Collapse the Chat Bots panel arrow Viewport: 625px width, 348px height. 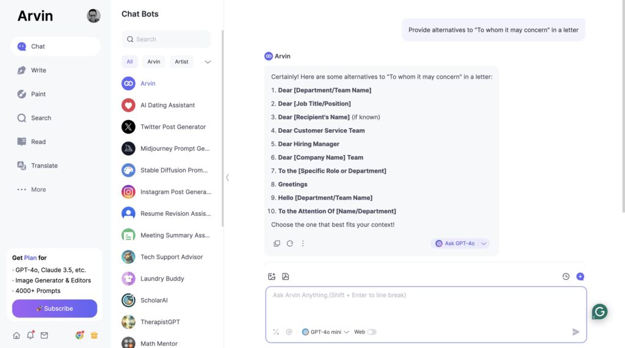coord(228,177)
